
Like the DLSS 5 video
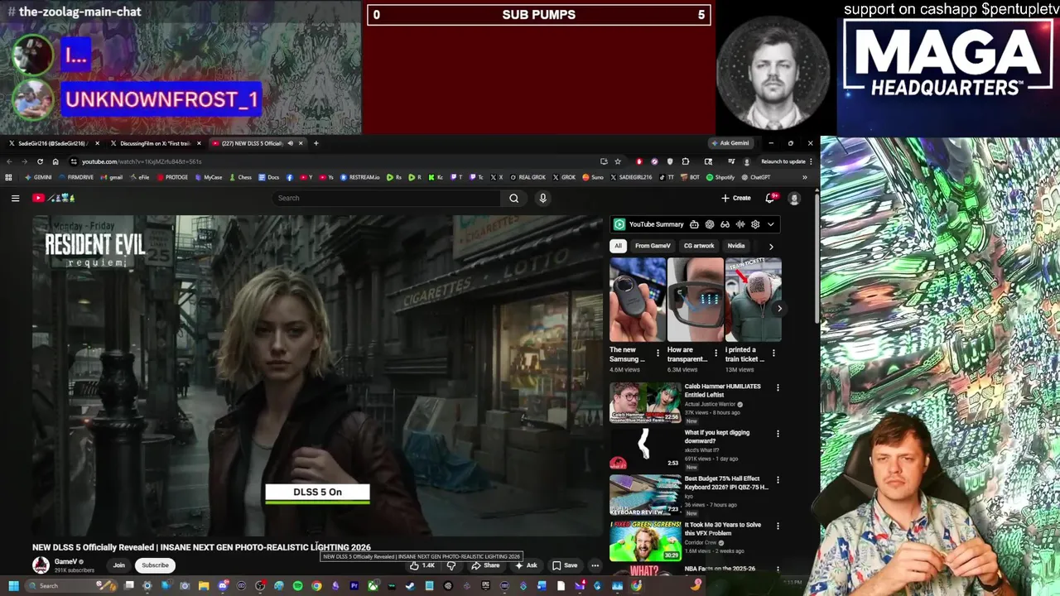click(x=422, y=565)
